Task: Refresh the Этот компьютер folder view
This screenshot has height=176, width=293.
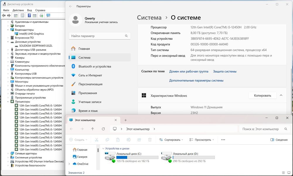Action: tap(103, 129)
